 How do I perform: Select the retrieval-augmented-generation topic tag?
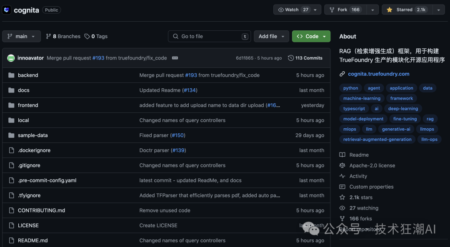[x=377, y=140]
